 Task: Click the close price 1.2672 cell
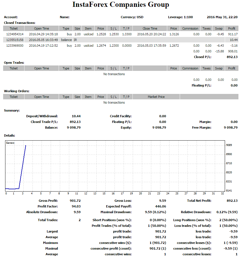[x=174, y=46]
